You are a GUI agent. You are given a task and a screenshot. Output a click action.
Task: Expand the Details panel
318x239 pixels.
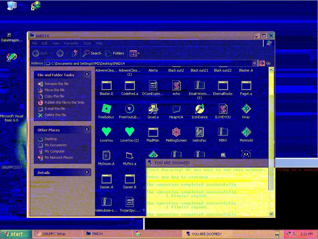(x=87, y=172)
